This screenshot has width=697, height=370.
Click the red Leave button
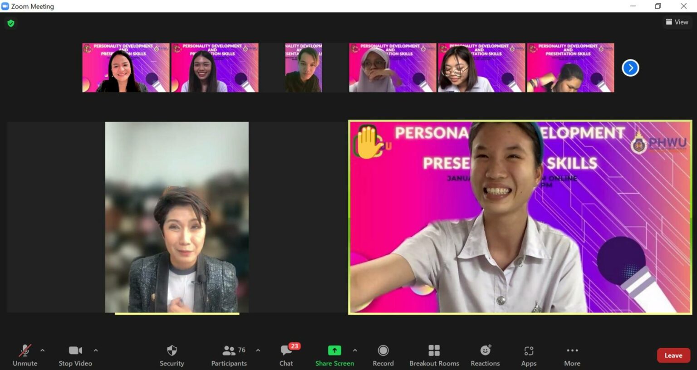[x=673, y=355]
